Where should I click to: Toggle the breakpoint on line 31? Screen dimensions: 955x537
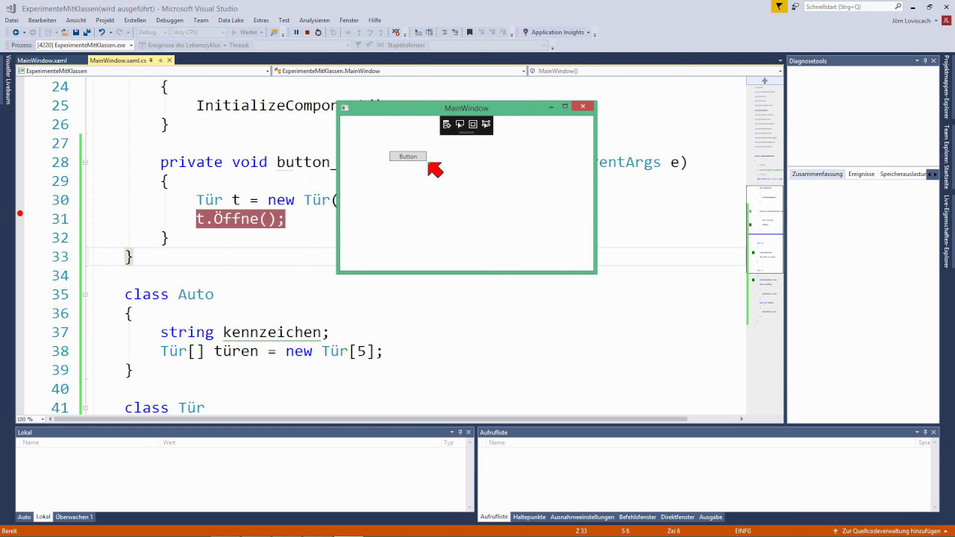click(20, 213)
